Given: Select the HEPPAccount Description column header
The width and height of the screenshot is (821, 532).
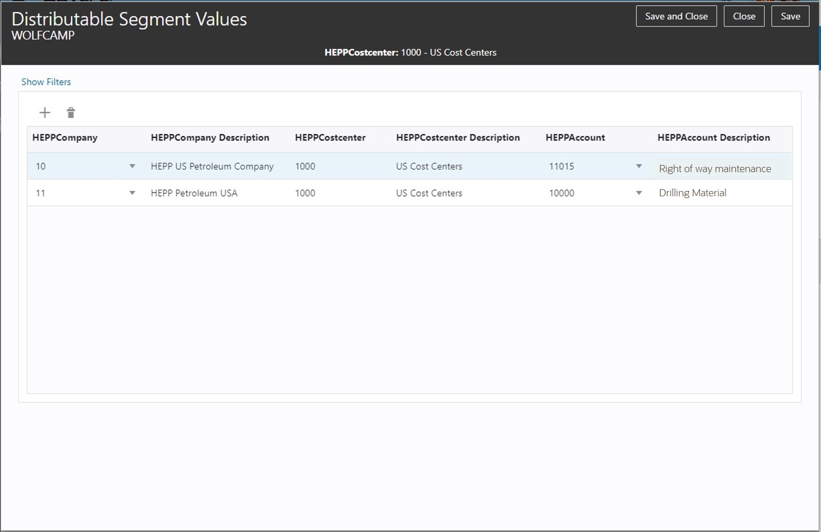Looking at the screenshot, I should click(x=714, y=138).
